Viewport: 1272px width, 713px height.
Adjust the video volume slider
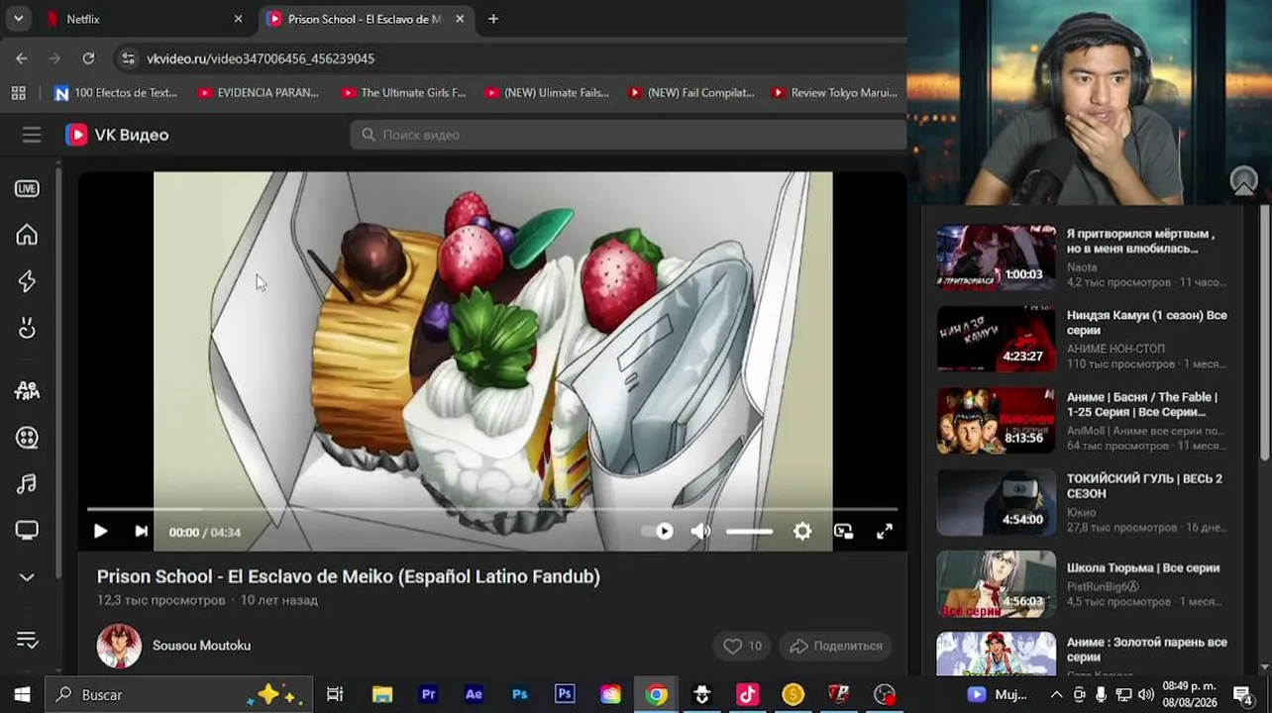749,532
